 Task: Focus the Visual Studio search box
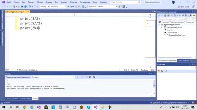125,2
